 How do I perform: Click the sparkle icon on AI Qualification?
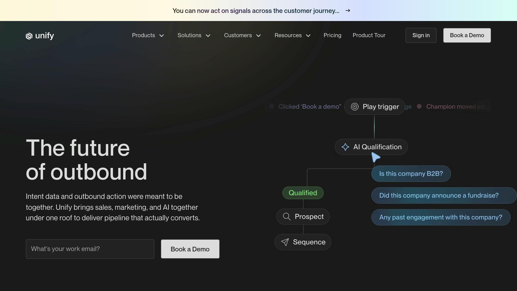pyautogui.click(x=345, y=147)
